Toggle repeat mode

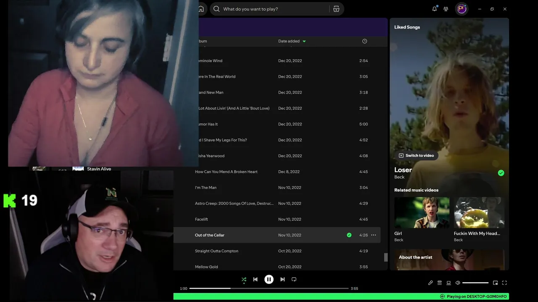coord(294,279)
